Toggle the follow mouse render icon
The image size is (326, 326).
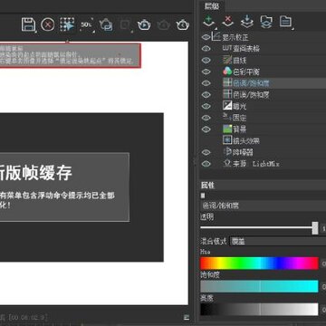click(x=67, y=24)
